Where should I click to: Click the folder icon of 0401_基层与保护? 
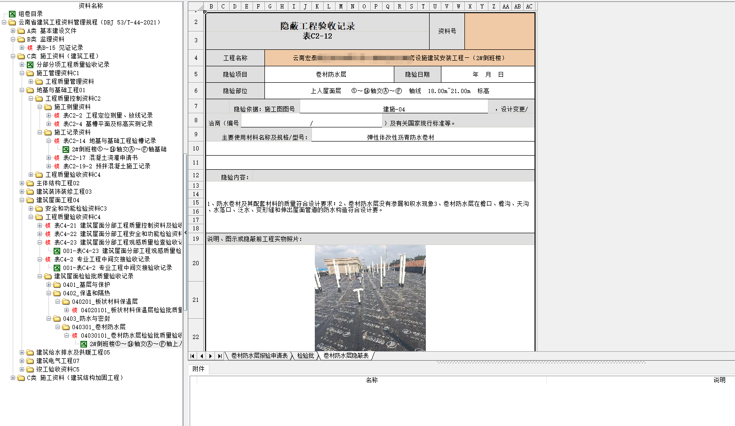[x=57, y=285]
